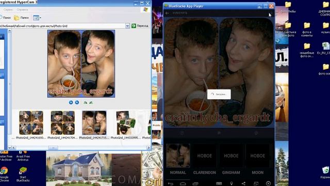Click the center brightness tool icon

point(219,133)
